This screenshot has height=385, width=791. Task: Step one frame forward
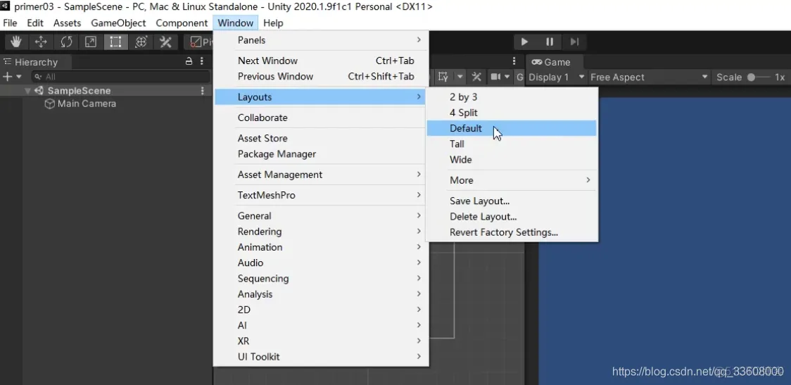click(x=574, y=42)
